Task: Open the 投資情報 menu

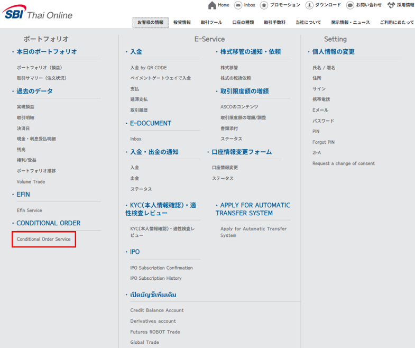Action: [x=182, y=23]
